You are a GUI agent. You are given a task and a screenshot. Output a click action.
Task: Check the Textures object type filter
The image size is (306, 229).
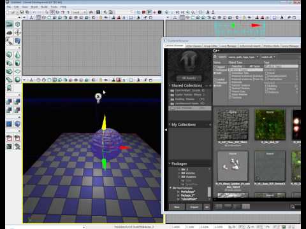230,98
